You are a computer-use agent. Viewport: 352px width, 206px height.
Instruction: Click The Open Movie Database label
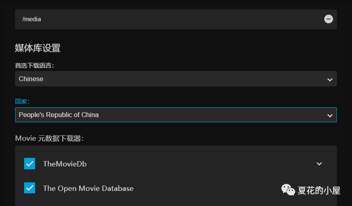pos(88,188)
